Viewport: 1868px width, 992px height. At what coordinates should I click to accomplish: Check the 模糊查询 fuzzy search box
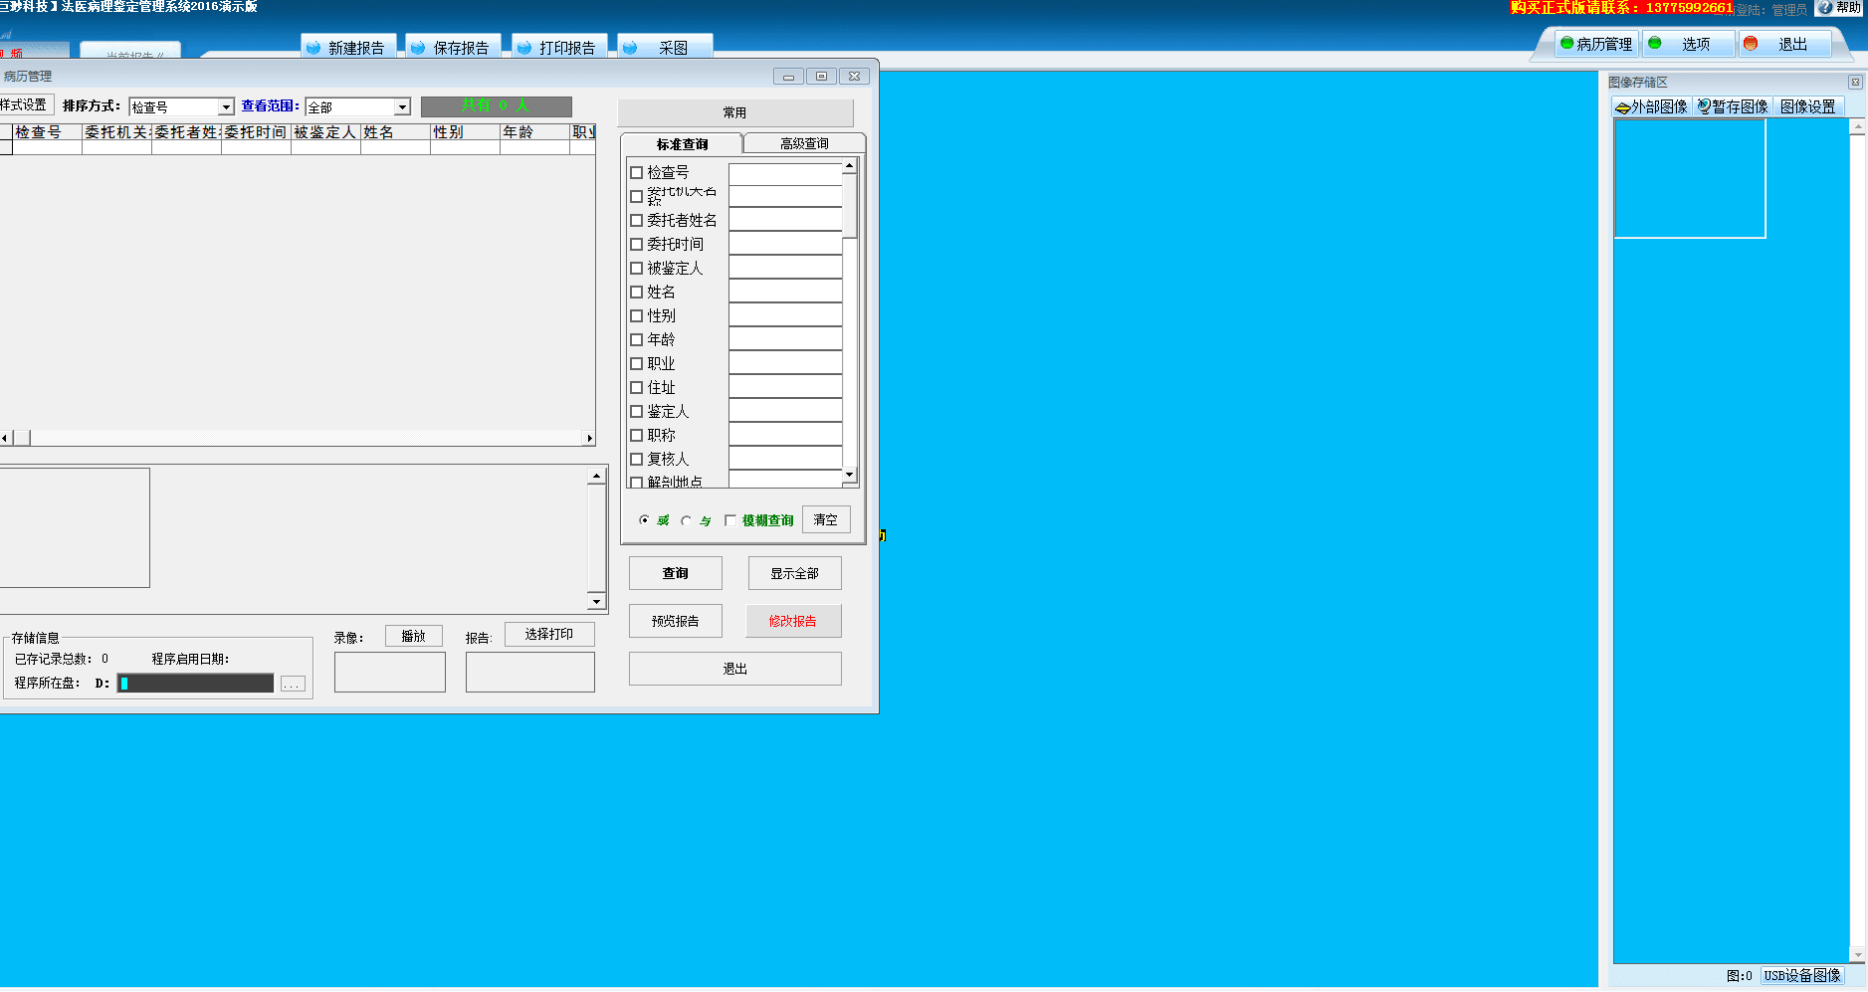730,520
